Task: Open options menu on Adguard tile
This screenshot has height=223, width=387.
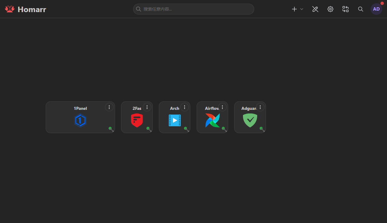Action: point(260,107)
